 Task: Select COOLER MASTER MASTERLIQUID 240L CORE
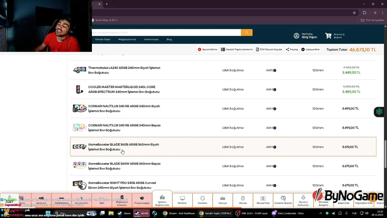click(124, 89)
